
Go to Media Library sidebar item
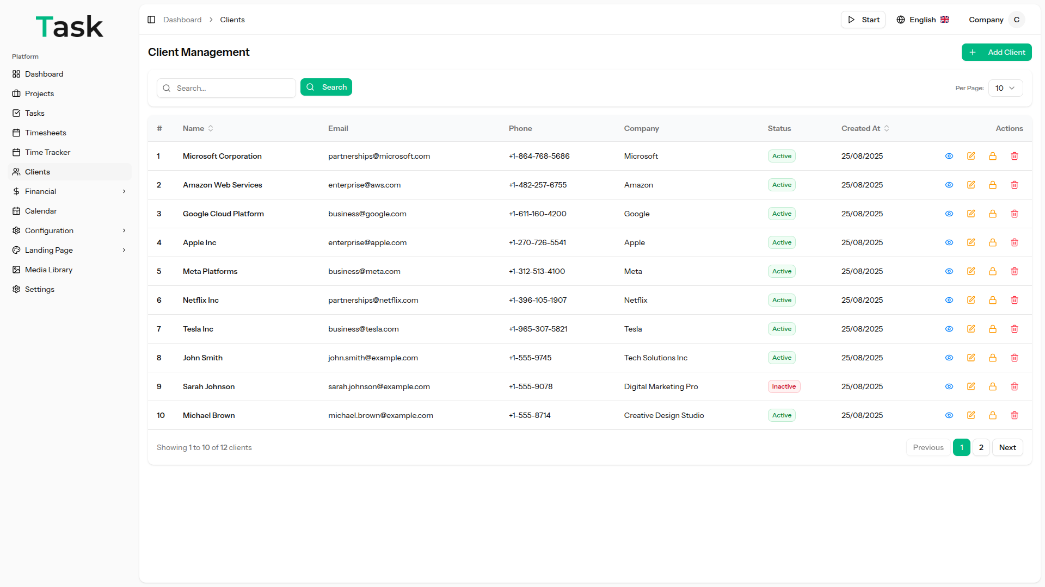tap(48, 270)
